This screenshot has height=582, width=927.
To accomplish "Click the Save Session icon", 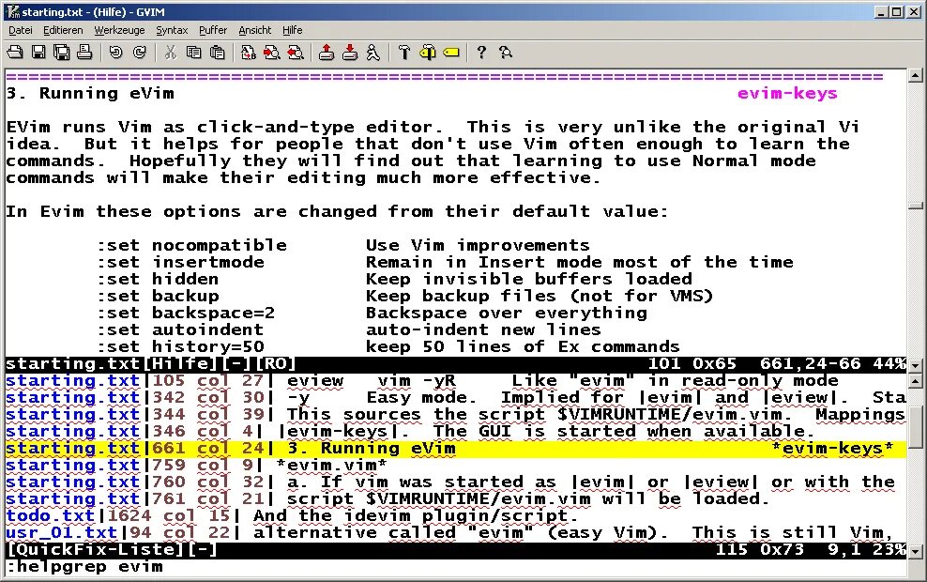I will coord(350,53).
